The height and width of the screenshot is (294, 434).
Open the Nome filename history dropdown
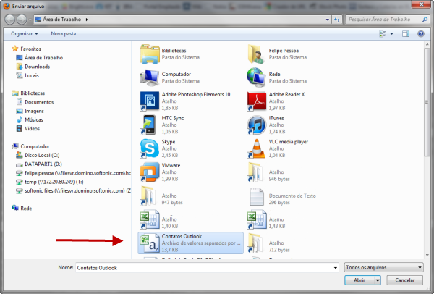pos(335,268)
